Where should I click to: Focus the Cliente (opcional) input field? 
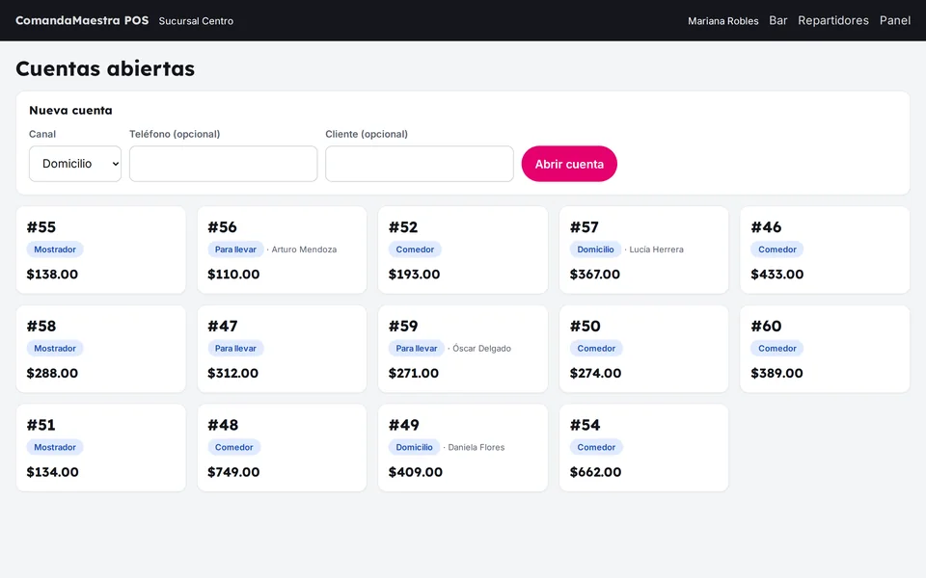pos(420,164)
